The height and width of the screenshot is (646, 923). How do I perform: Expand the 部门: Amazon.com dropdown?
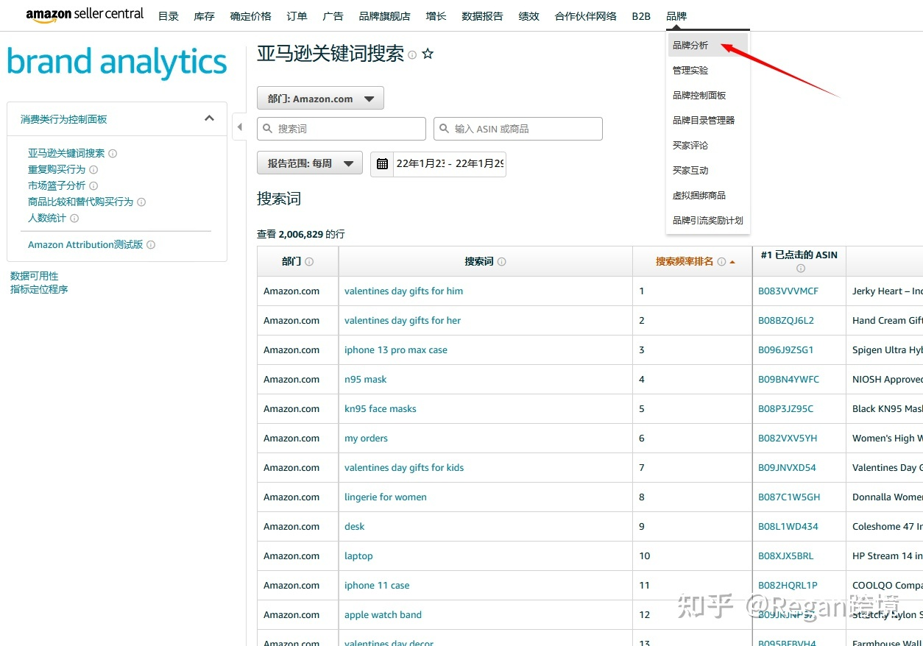tap(320, 99)
